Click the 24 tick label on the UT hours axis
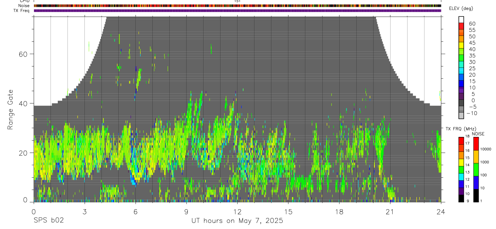The height and width of the screenshot is (229, 496). (441, 212)
